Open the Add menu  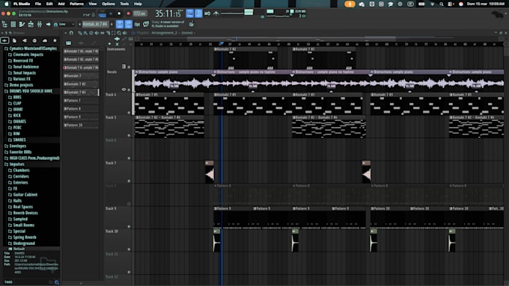61,4
